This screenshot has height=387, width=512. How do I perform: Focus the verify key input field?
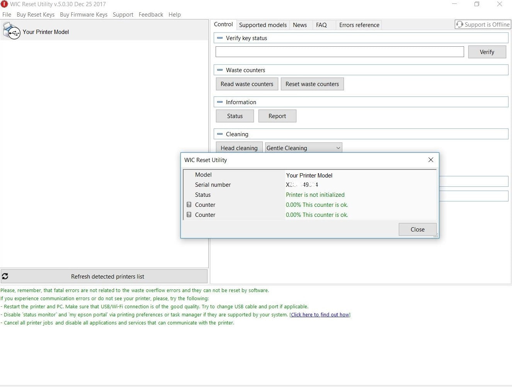coord(340,52)
